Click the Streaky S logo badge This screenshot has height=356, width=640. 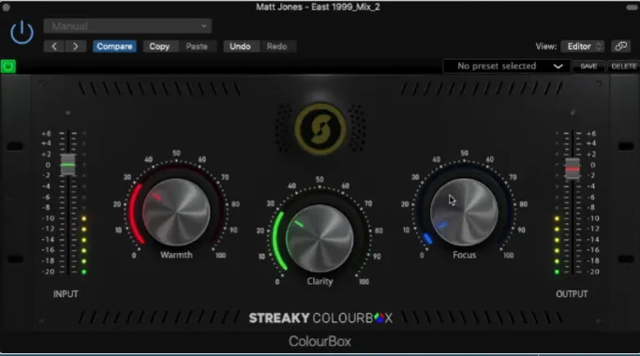320,128
